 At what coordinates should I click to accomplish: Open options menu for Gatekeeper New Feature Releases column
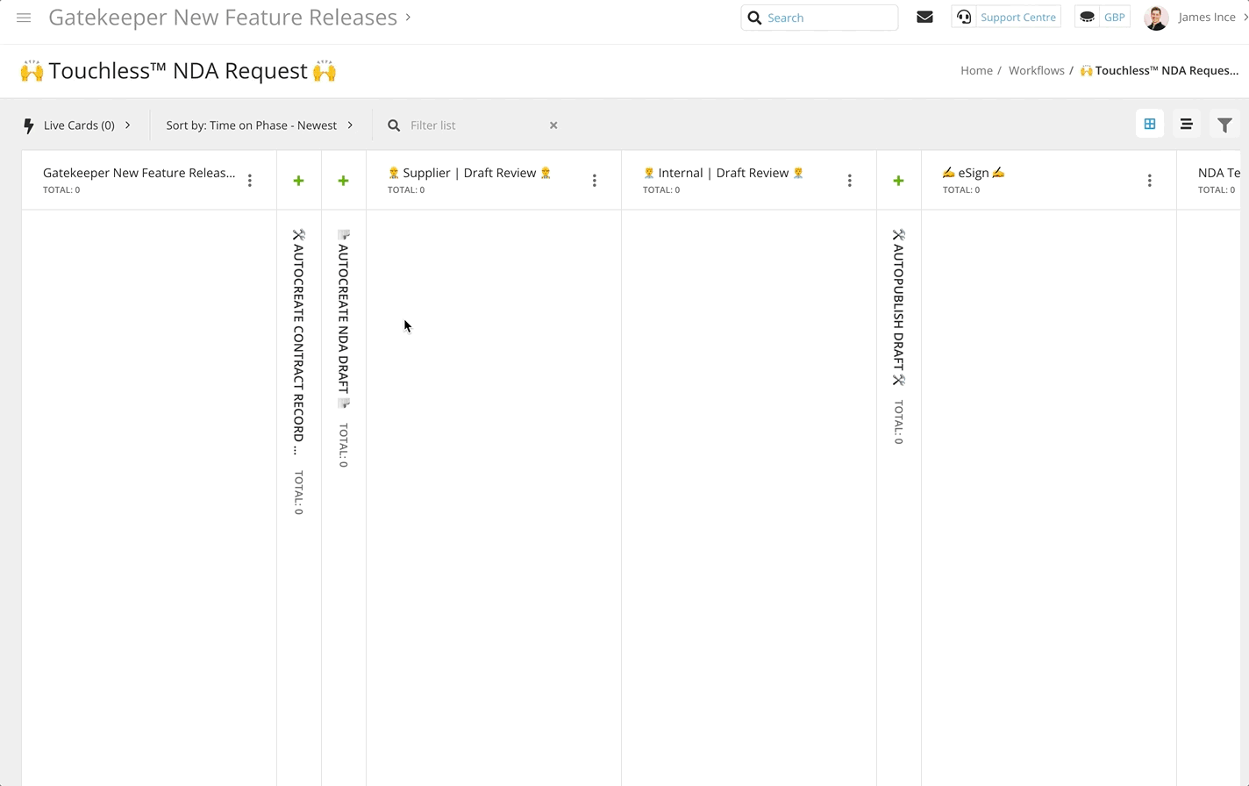pyautogui.click(x=250, y=181)
